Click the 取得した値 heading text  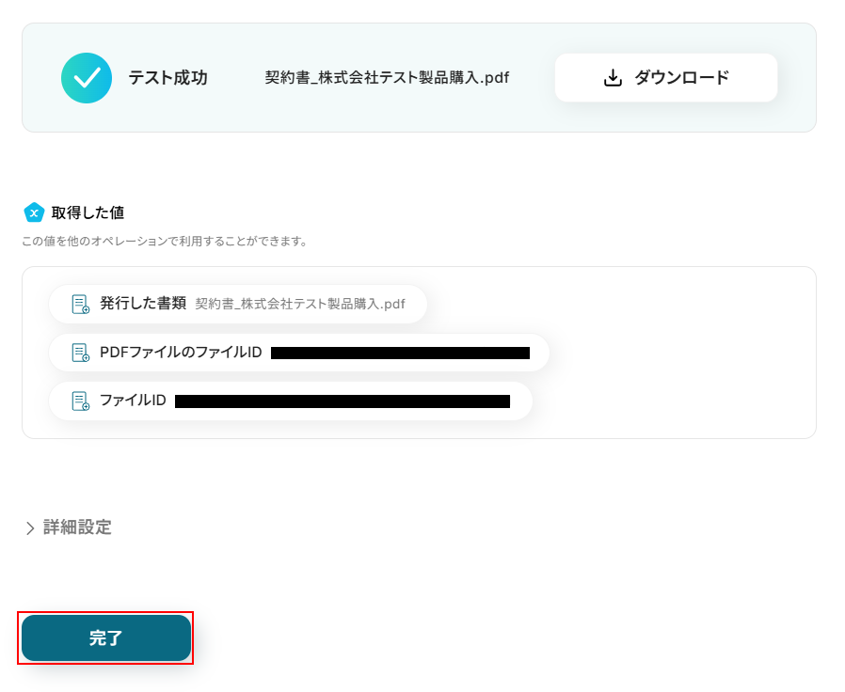pyautogui.click(x=88, y=212)
